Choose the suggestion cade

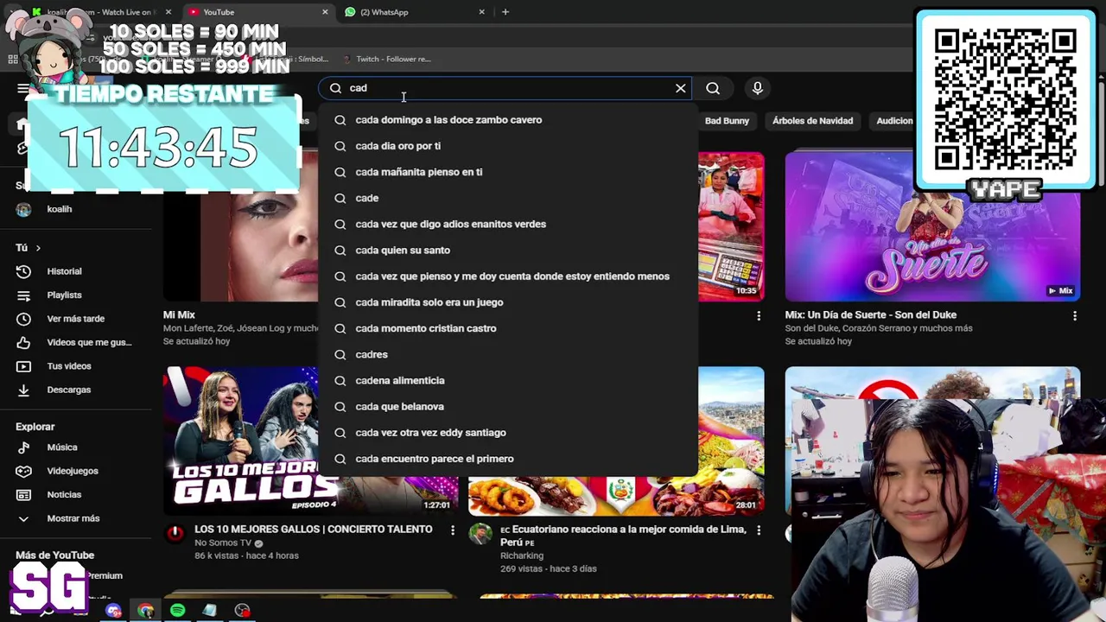pyautogui.click(x=508, y=198)
